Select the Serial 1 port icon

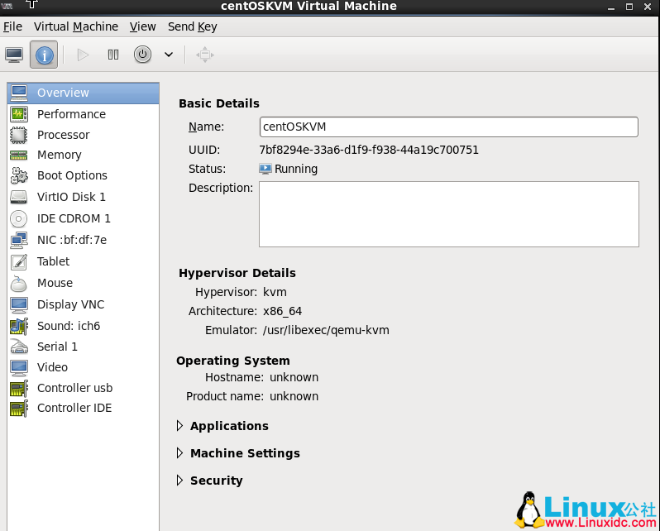click(x=19, y=347)
